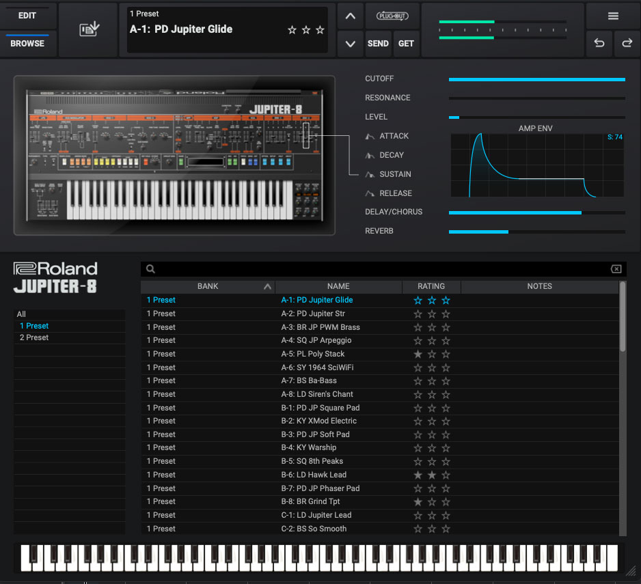The height and width of the screenshot is (584, 641).
Task: Click the Jupiter-8 synth thumbnail image
Action: coord(174,155)
